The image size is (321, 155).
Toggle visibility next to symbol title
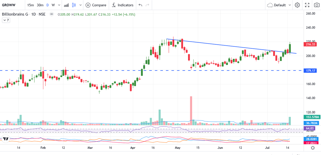(x=51, y=14)
